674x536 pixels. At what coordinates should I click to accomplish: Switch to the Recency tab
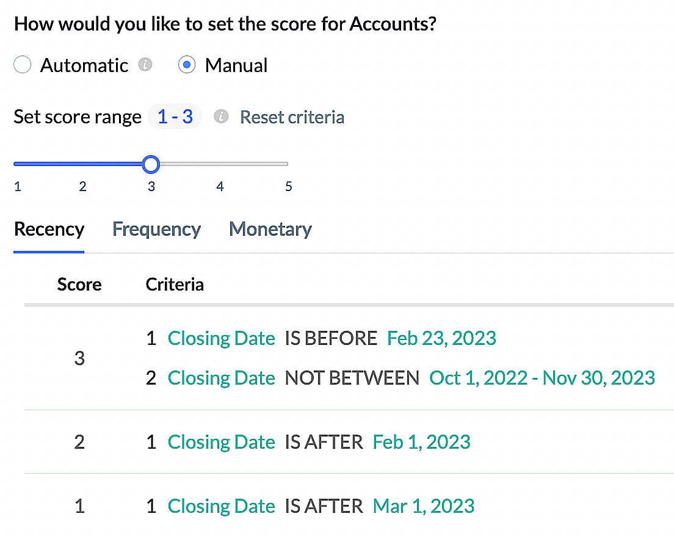pos(49,230)
